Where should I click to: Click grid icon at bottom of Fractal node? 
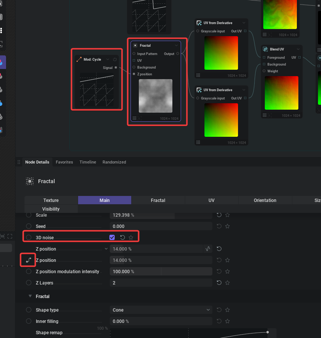coord(135,118)
